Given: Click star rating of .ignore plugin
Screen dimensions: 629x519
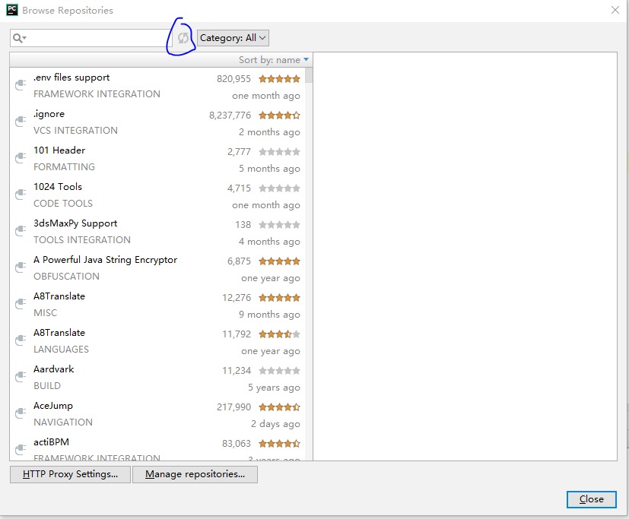Looking at the screenshot, I should (279, 116).
